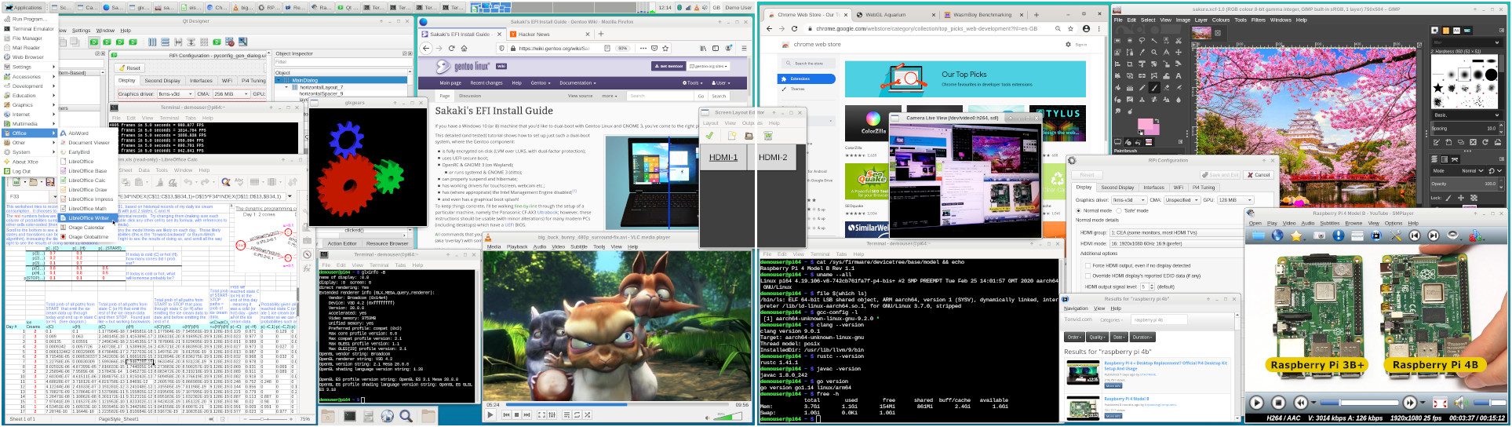Screen dimensions: 1512x427
Task: Select the Move tool in GIMP toolbox
Action: pos(1179,53)
